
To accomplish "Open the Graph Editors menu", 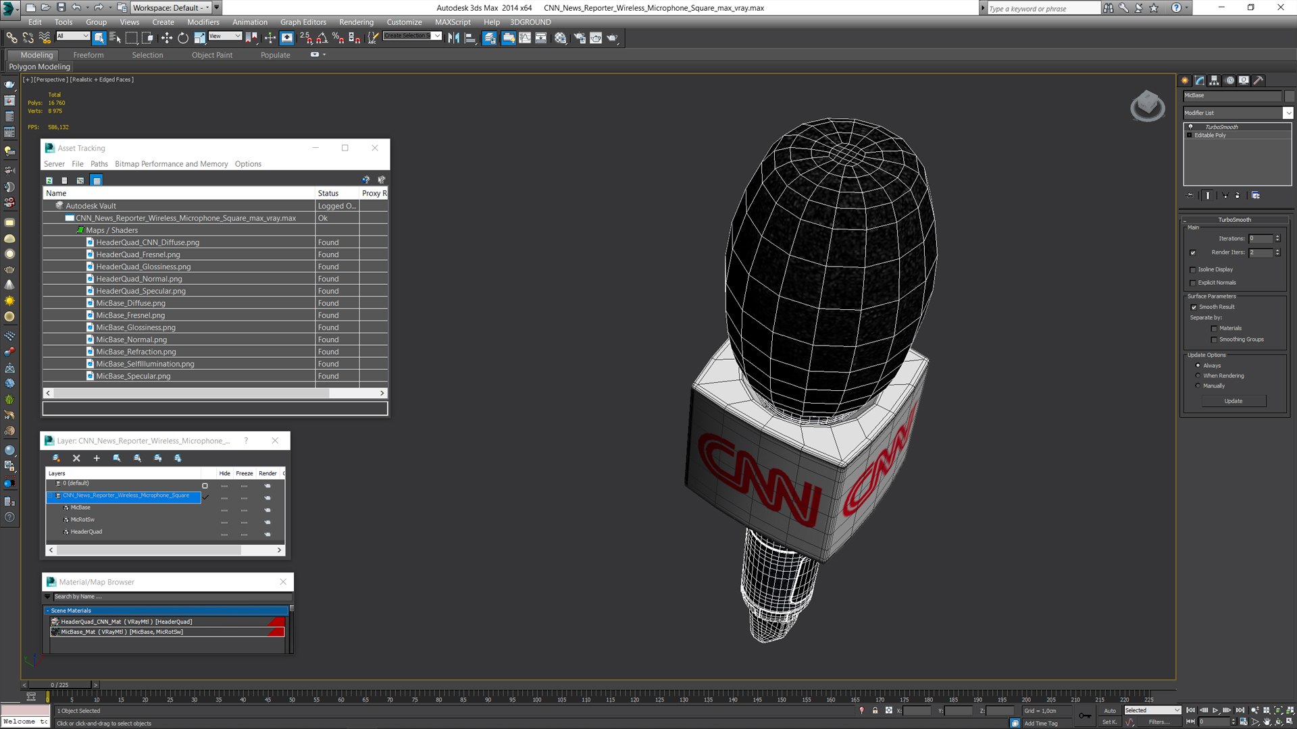I will coord(303,22).
